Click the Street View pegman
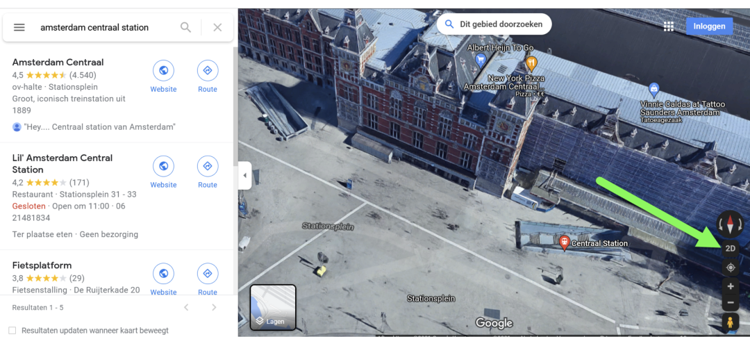 point(731,322)
